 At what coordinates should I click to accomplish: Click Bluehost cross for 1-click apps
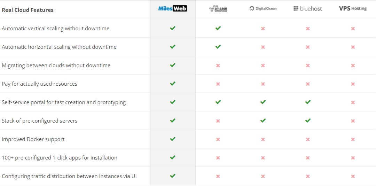click(308, 158)
